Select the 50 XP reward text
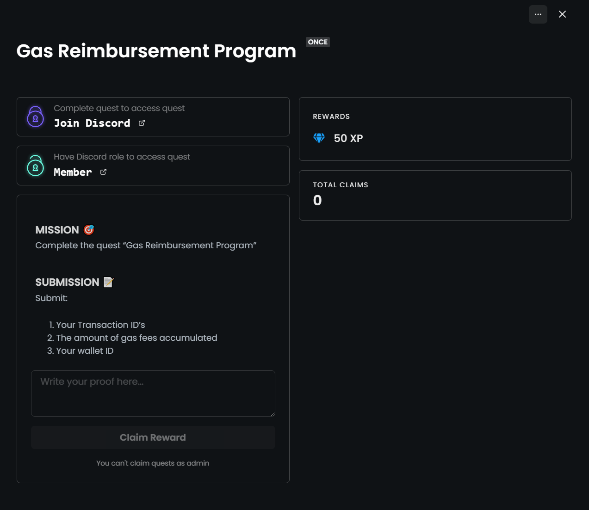589x510 pixels. coord(348,138)
